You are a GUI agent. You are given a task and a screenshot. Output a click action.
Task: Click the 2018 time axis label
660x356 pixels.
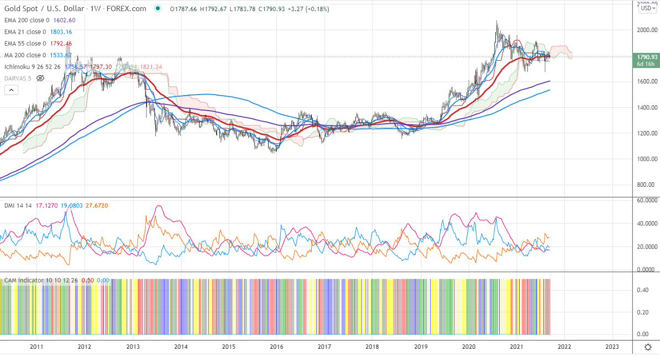click(x=372, y=347)
